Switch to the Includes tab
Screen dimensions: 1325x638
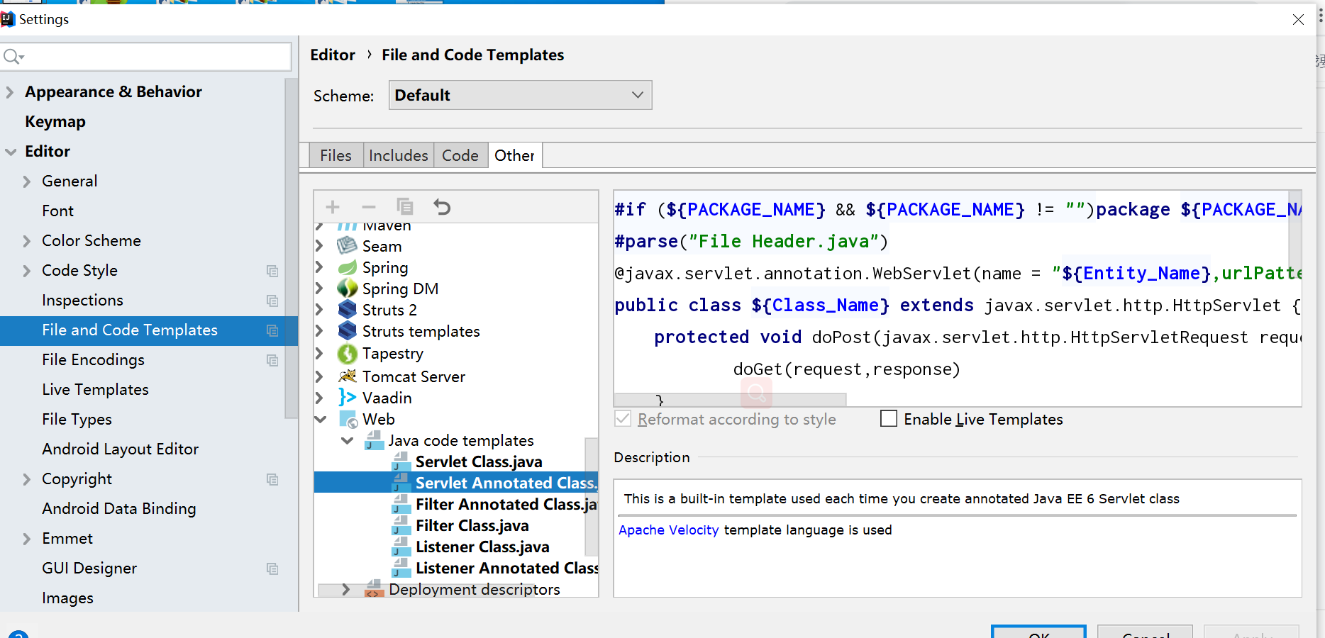pos(398,155)
